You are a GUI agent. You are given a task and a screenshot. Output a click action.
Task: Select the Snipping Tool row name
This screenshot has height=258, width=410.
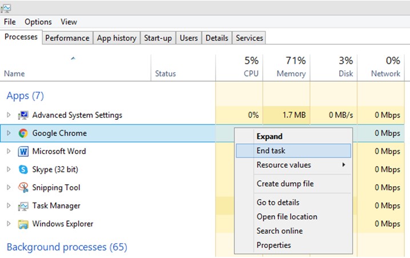56,188
